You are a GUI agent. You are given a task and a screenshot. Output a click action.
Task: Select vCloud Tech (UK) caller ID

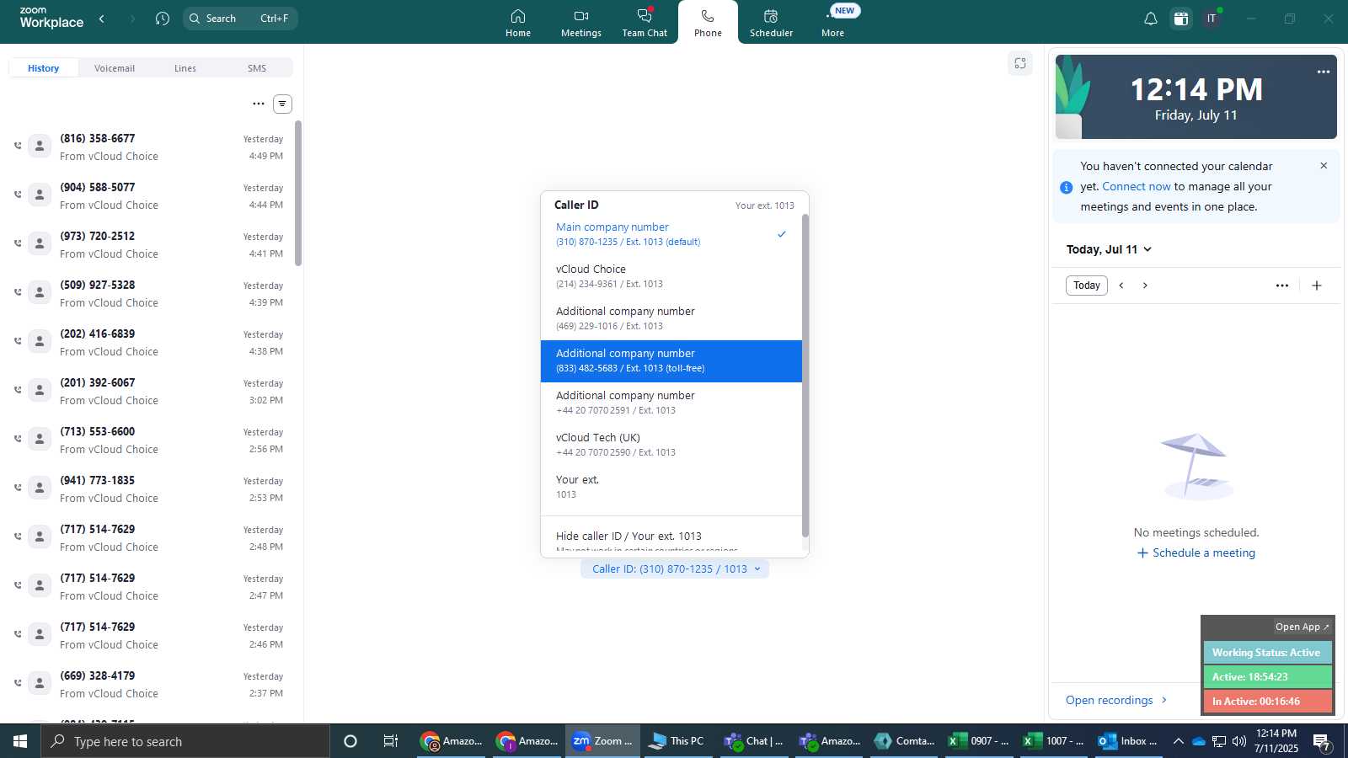(671, 445)
